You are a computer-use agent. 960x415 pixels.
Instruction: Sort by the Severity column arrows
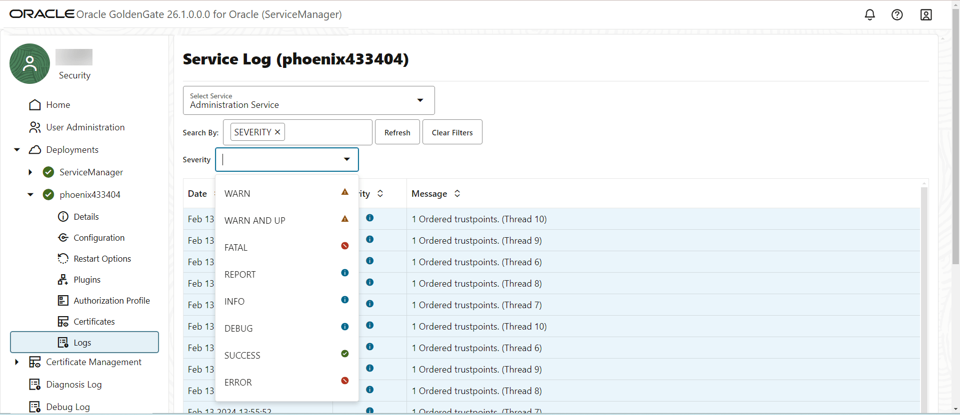380,193
